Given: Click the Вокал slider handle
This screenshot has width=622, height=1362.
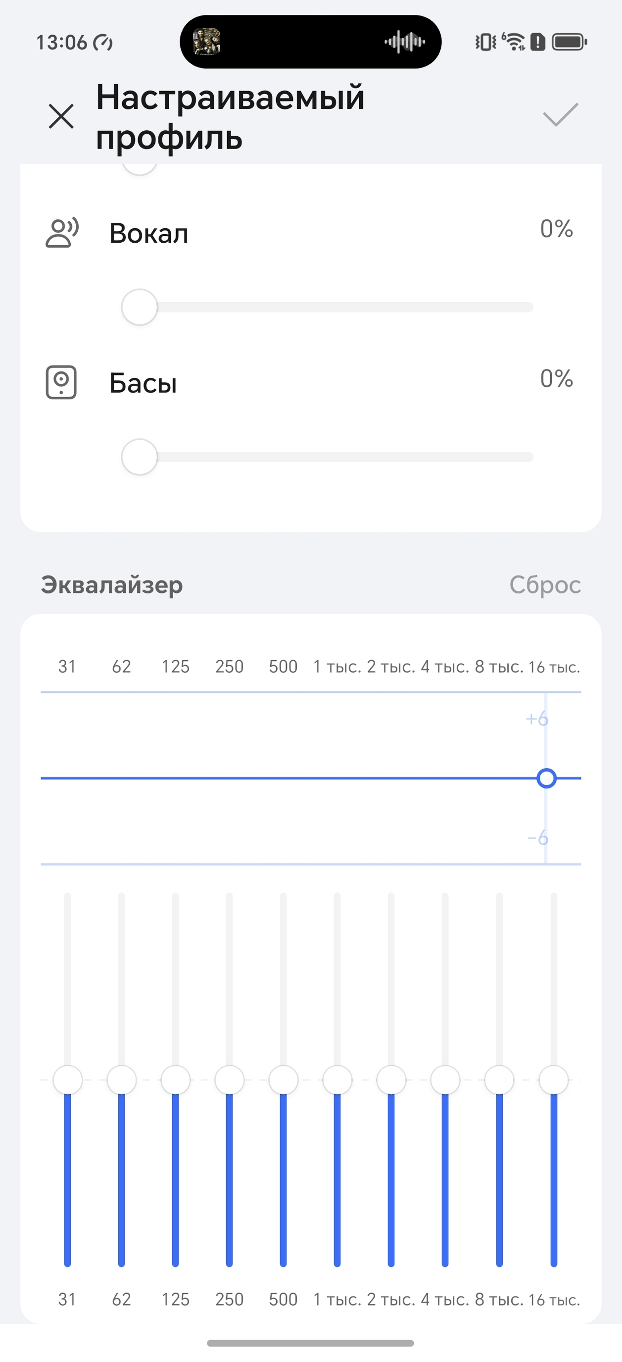Looking at the screenshot, I should click(140, 307).
